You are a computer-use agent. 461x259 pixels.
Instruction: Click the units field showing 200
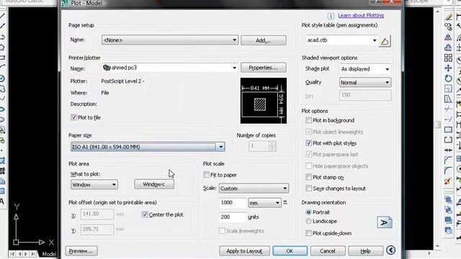pyautogui.click(x=232, y=217)
